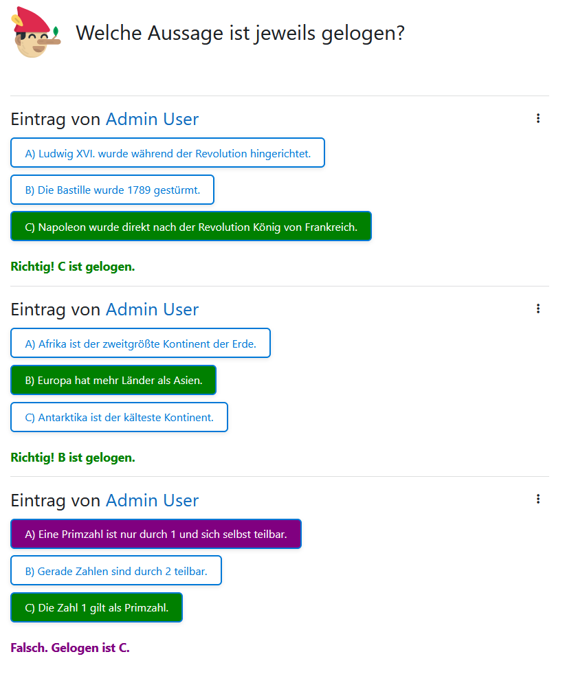
Task: Click feedback text 'Falsch. Gelogen ist C.'
Action: coord(70,647)
